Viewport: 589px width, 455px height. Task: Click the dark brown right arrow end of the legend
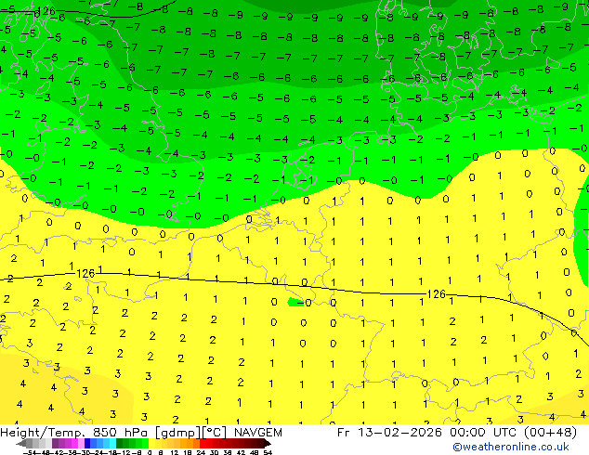pyautogui.click(x=268, y=443)
